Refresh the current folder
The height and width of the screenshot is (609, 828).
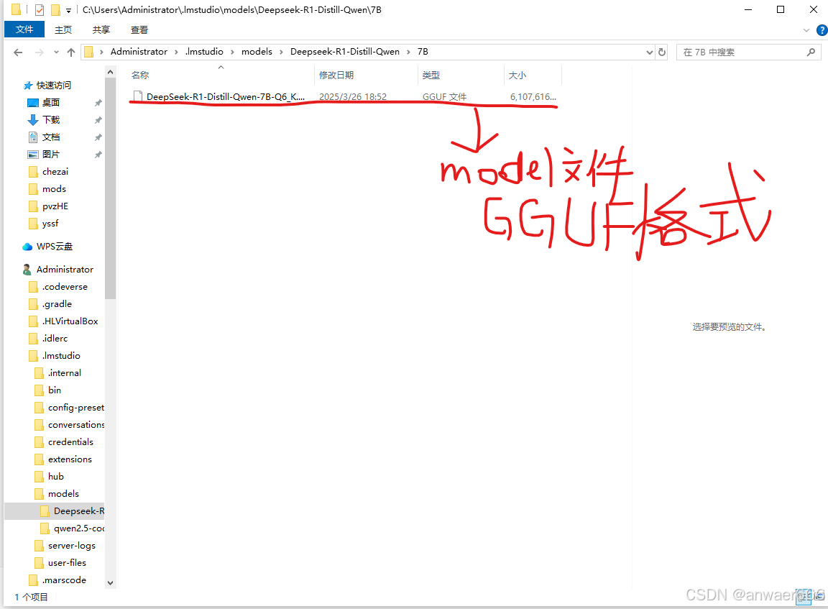coord(662,52)
